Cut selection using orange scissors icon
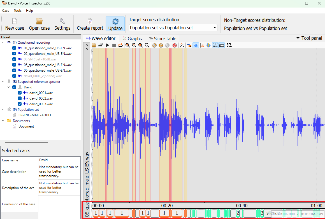The height and width of the screenshot is (219, 325). (161, 45)
